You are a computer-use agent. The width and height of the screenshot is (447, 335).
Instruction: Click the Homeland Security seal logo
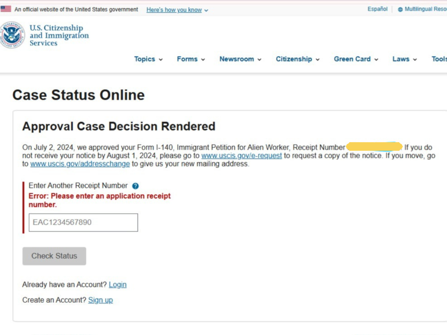(x=13, y=35)
